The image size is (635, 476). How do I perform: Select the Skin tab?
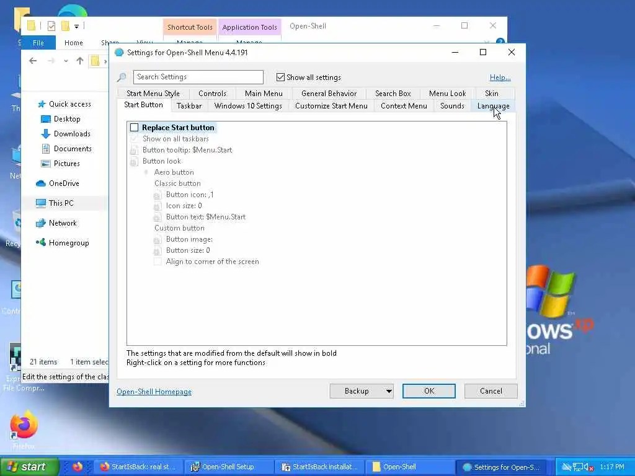[491, 94]
